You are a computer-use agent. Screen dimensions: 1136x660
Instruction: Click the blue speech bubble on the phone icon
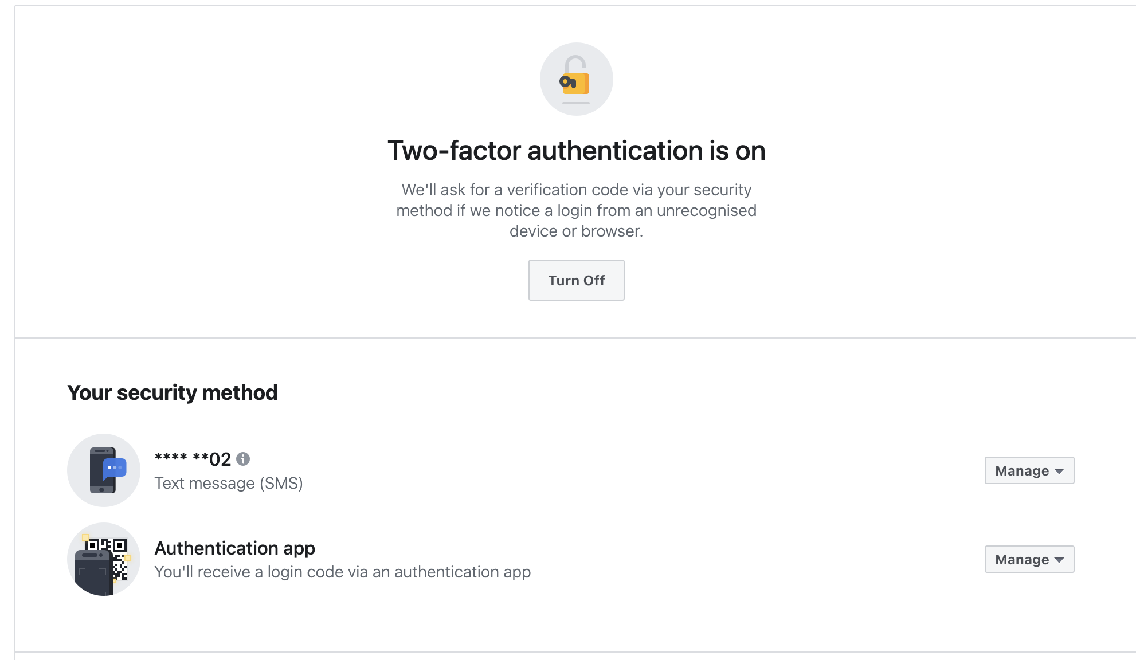click(114, 469)
